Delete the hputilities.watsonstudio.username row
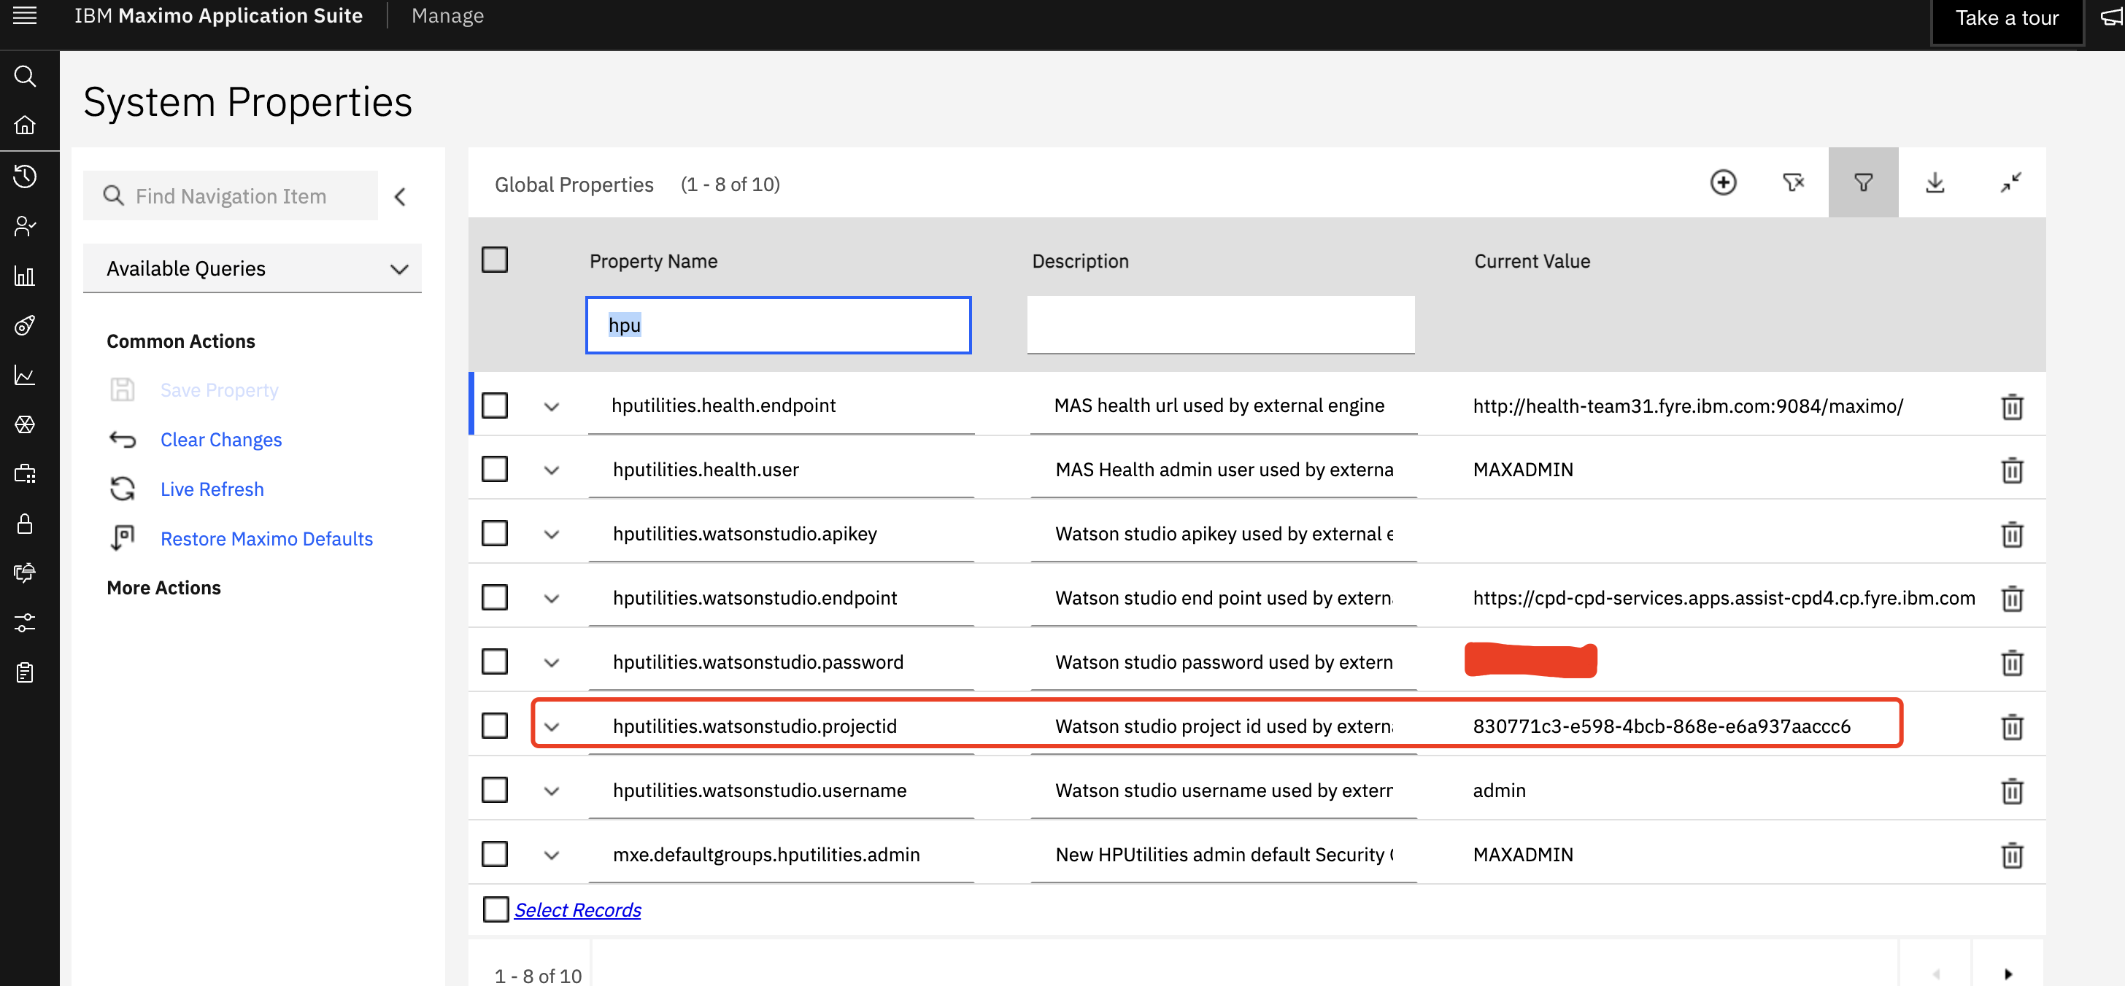The width and height of the screenshot is (2125, 986). pyautogui.click(x=2012, y=791)
